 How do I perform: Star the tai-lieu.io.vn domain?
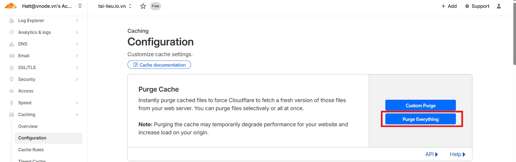click(x=143, y=6)
